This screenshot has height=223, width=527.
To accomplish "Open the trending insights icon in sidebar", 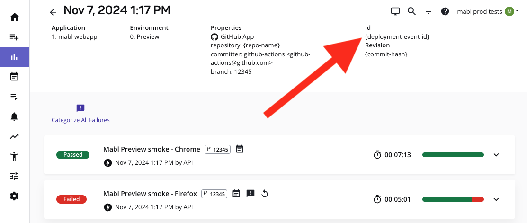I will click(x=14, y=136).
